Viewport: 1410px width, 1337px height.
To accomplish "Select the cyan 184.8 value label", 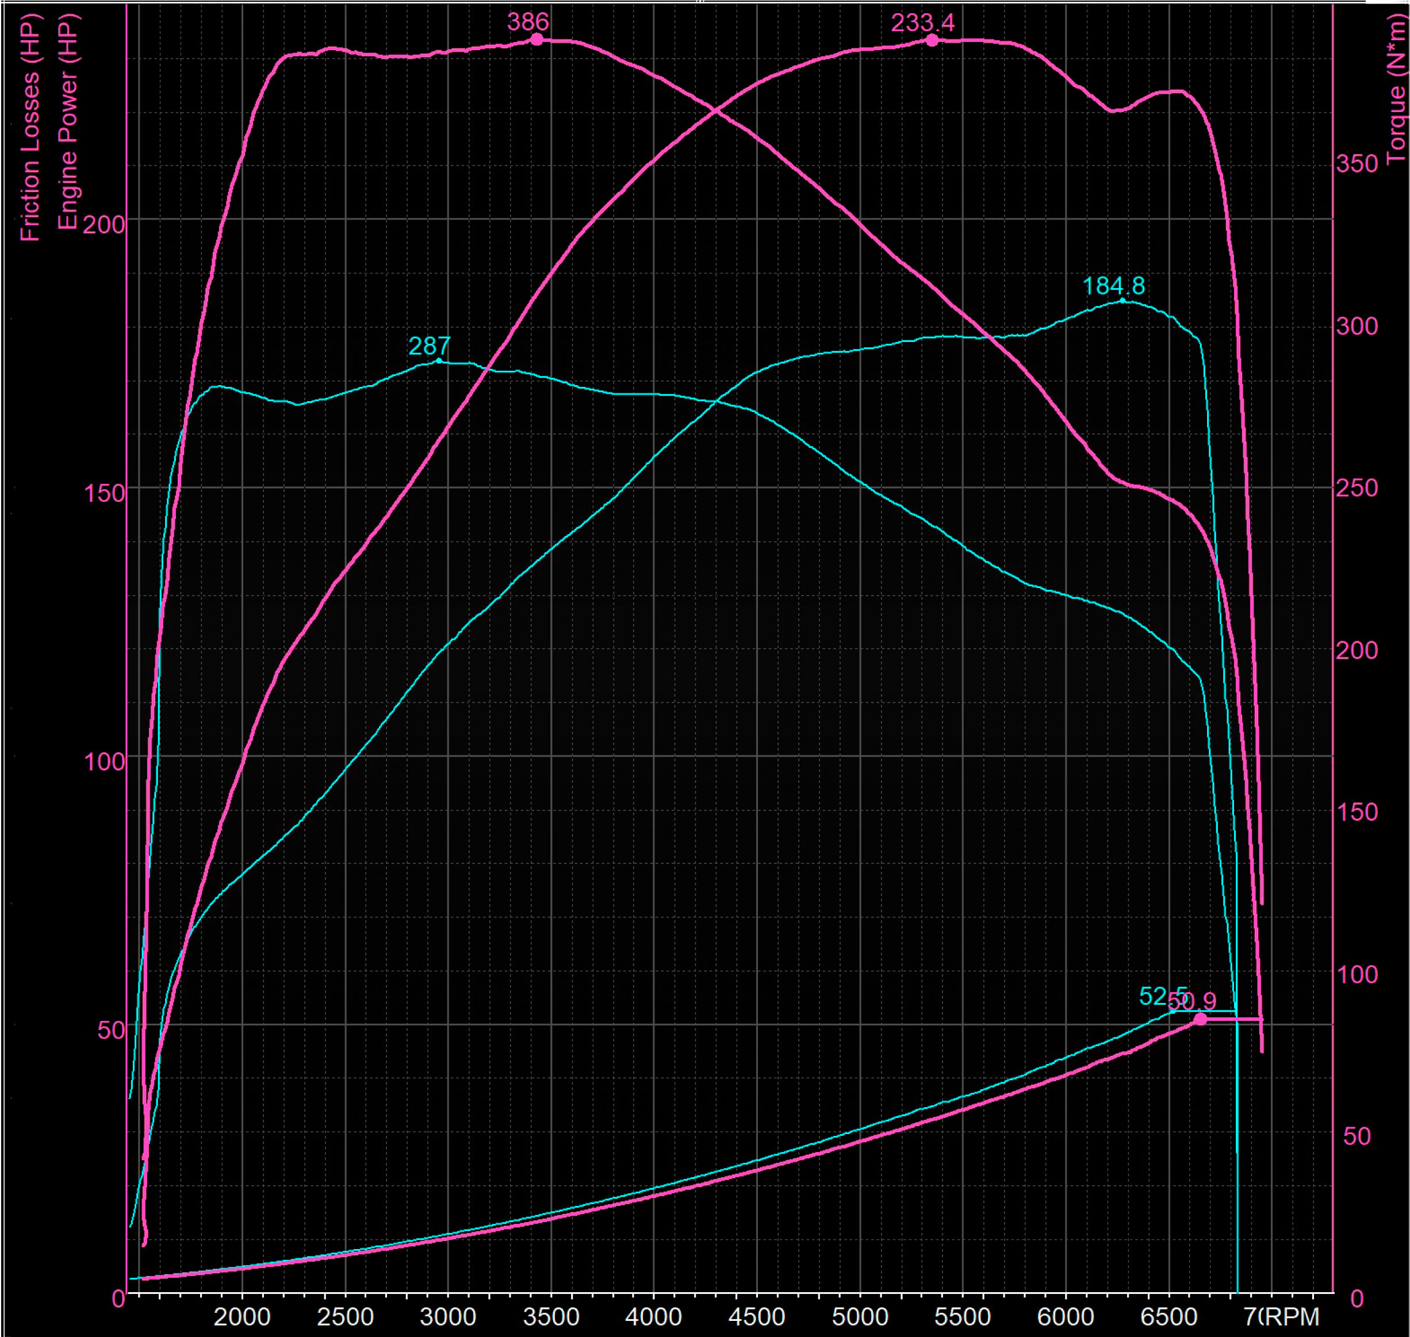I will [x=1113, y=286].
